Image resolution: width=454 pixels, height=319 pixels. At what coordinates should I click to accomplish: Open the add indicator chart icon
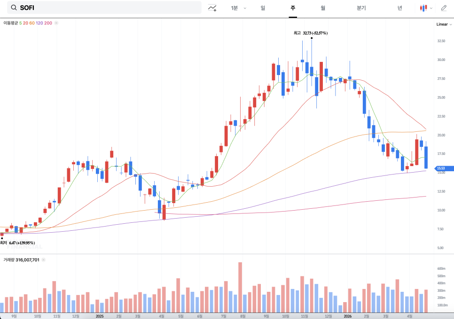pos(212,8)
